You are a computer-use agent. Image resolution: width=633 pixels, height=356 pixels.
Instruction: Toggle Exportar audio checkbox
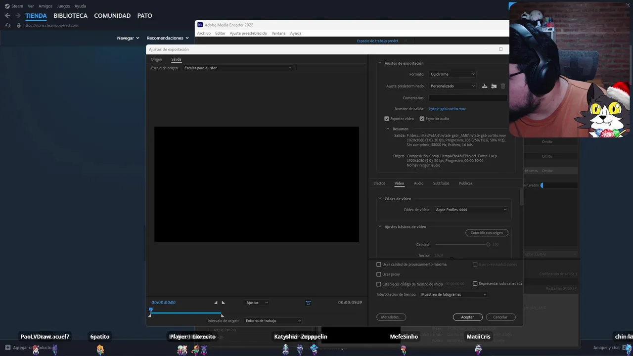coord(422,119)
